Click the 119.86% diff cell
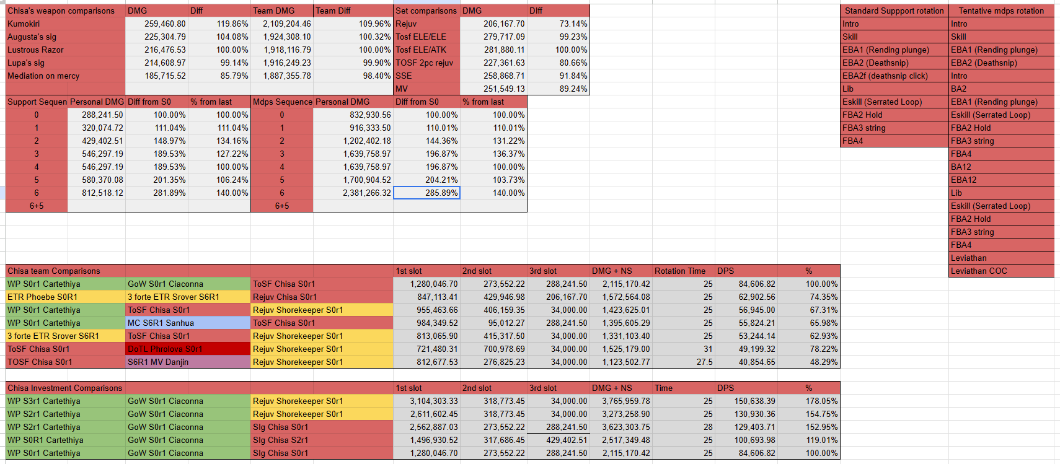The height and width of the screenshot is (464, 1060). (x=219, y=24)
